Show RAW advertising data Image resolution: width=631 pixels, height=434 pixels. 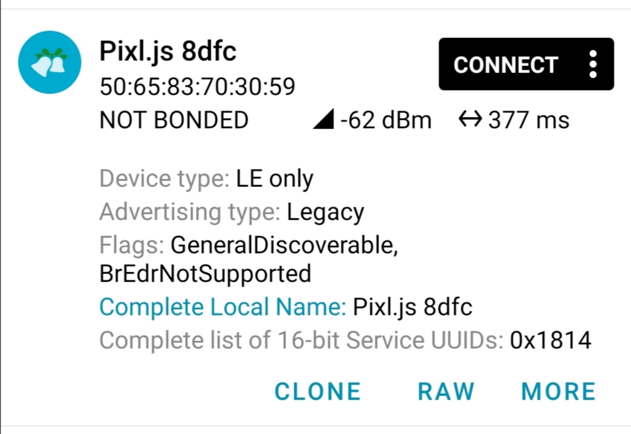pyautogui.click(x=446, y=391)
